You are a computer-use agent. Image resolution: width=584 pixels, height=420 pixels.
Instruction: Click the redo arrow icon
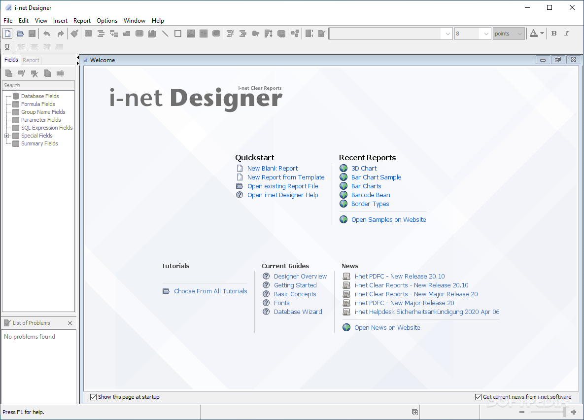(x=60, y=34)
